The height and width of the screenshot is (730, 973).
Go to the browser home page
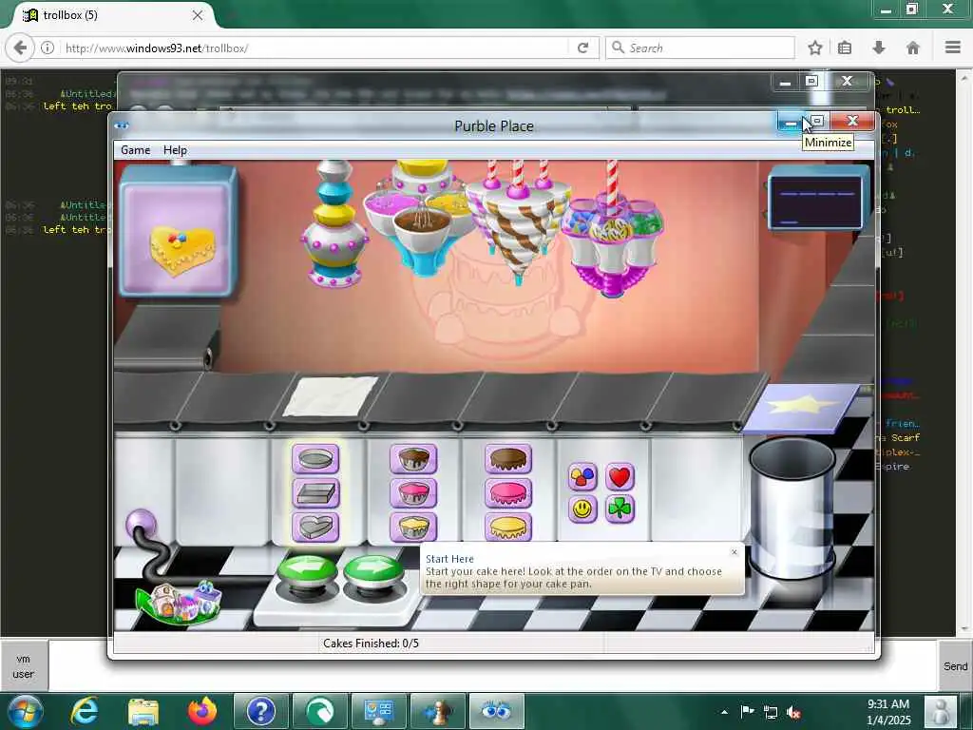[x=913, y=48]
